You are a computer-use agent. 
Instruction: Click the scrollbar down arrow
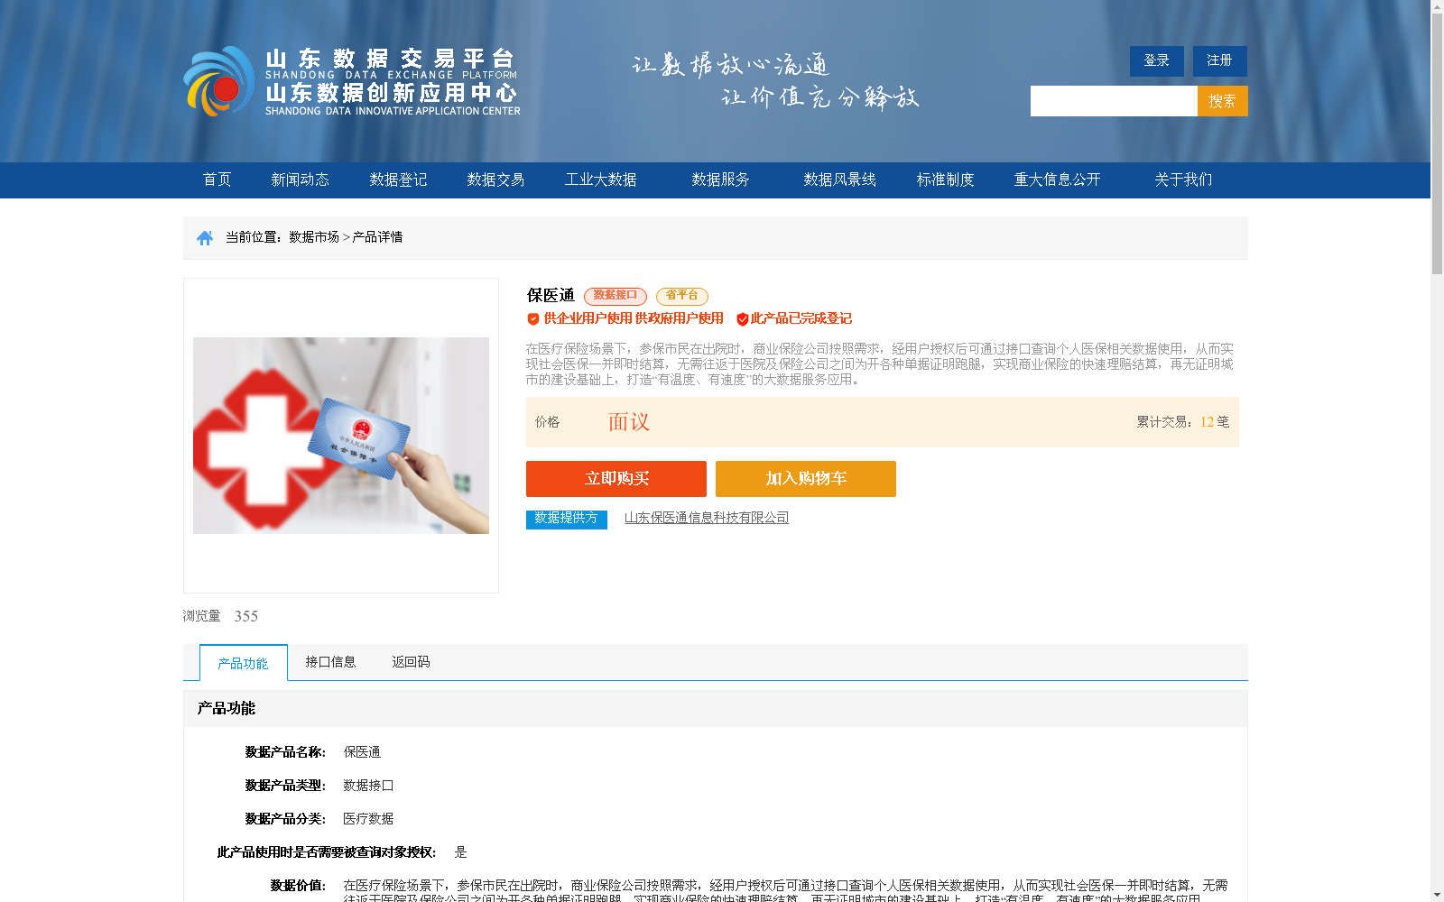pyautogui.click(x=1437, y=895)
